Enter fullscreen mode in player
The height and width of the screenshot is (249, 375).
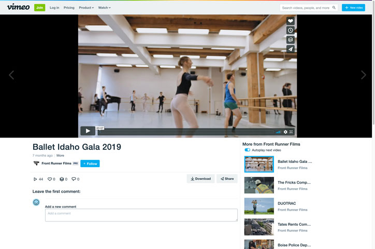[291, 132]
